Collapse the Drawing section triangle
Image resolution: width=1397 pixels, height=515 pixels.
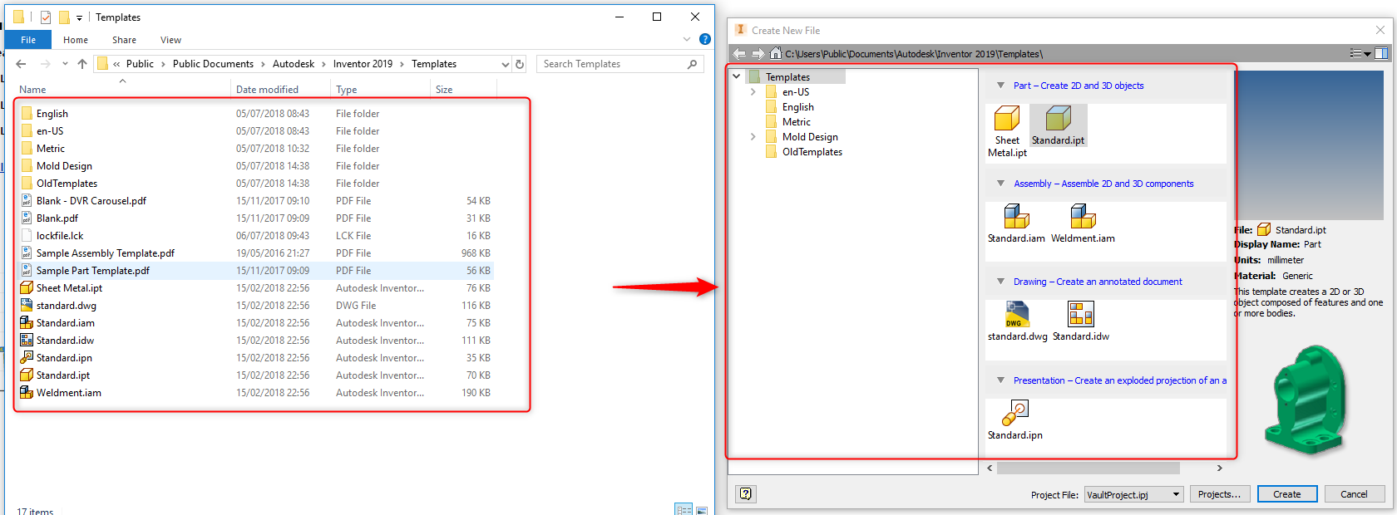pyautogui.click(x=1000, y=282)
